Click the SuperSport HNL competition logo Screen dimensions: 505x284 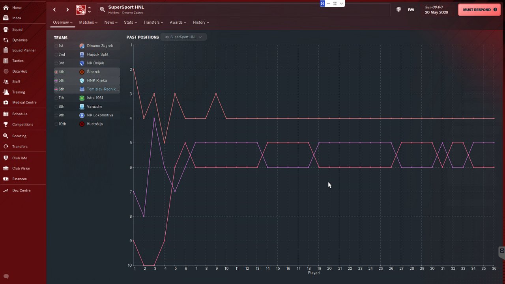coord(80,9)
